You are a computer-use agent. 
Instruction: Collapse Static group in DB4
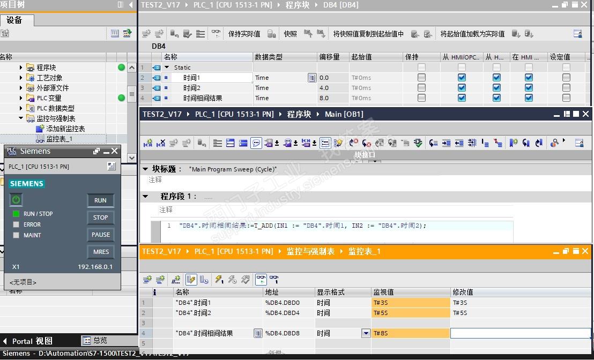click(167, 67)
